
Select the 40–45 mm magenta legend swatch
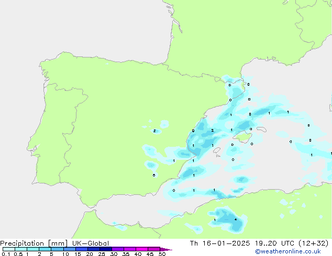(x=142, y=249)
